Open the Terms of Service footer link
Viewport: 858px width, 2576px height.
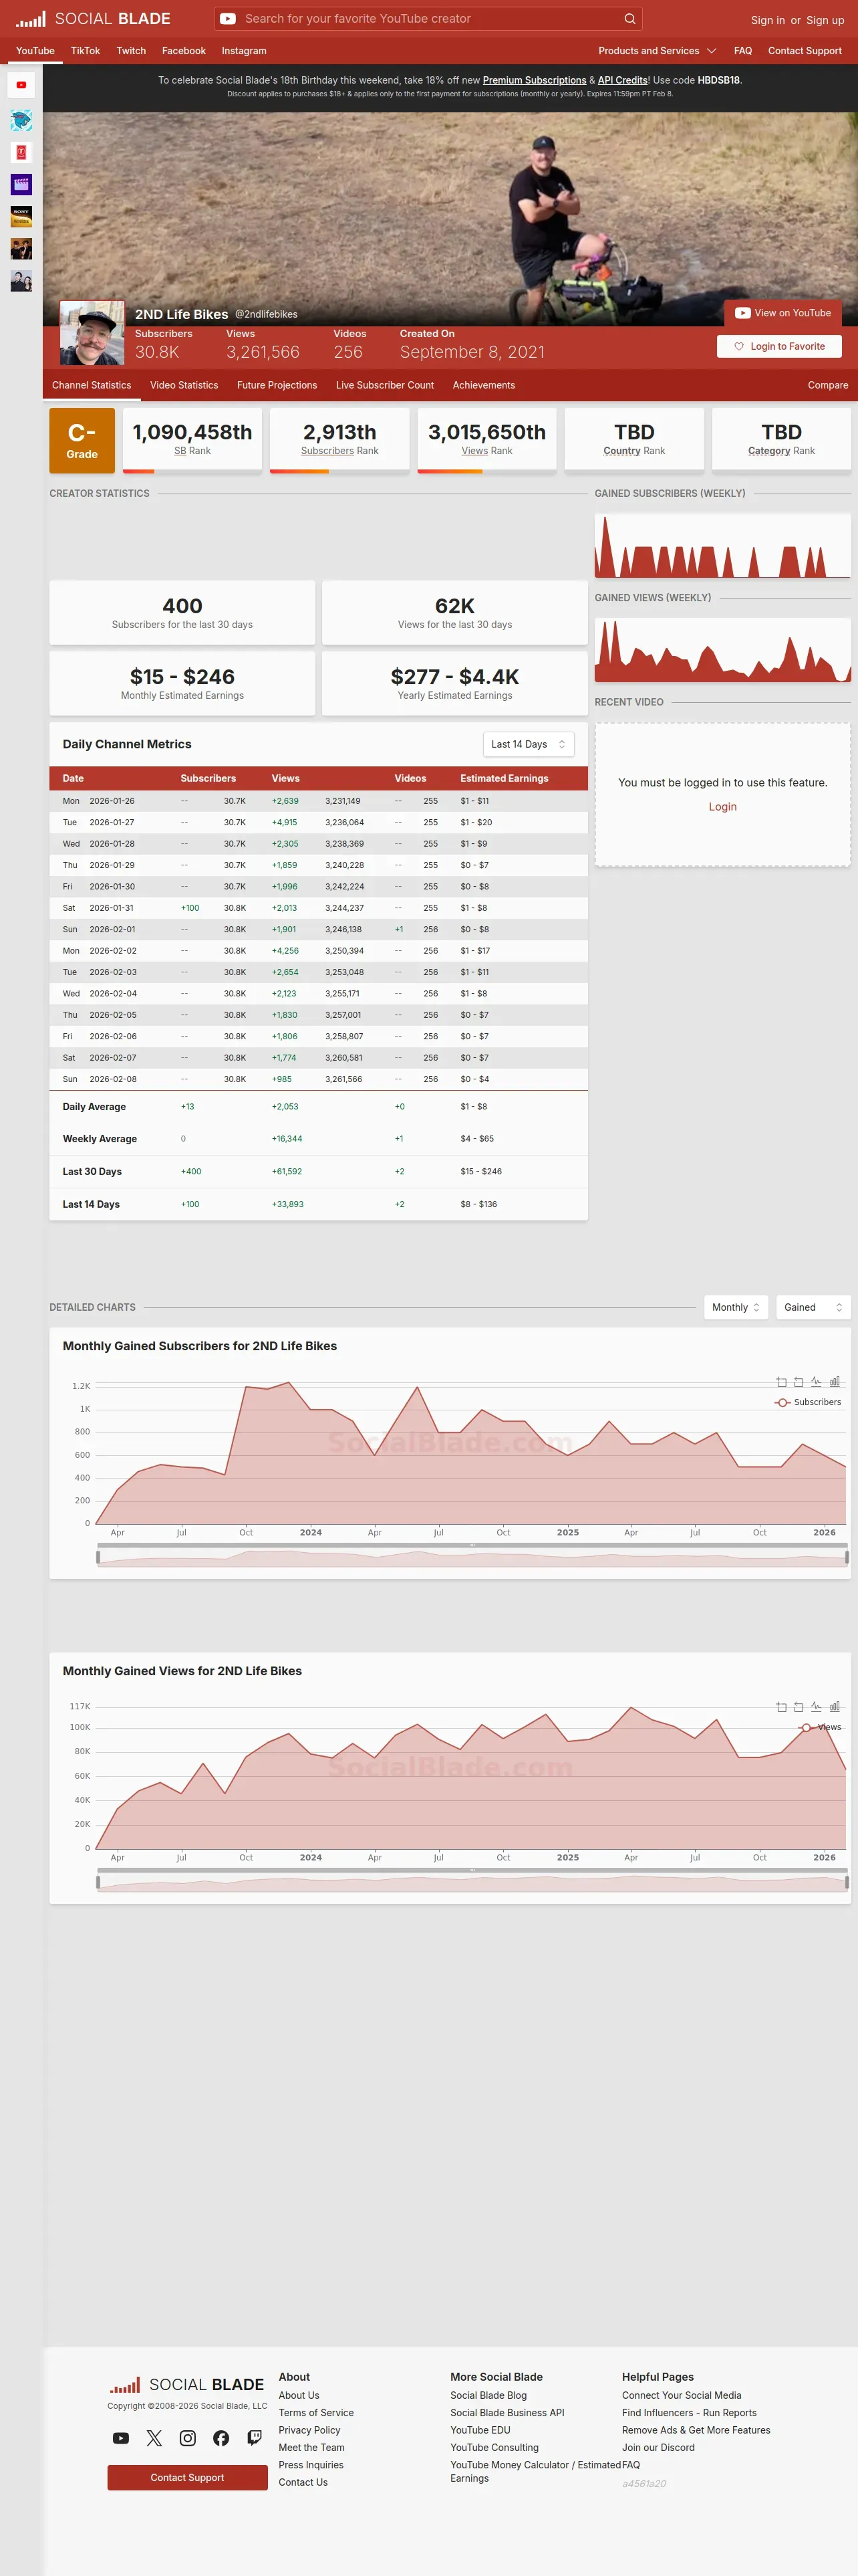(x=315, y=2413)
